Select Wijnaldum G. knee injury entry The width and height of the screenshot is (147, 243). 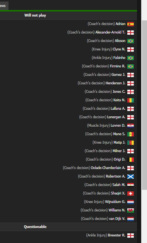coord(105,202)
